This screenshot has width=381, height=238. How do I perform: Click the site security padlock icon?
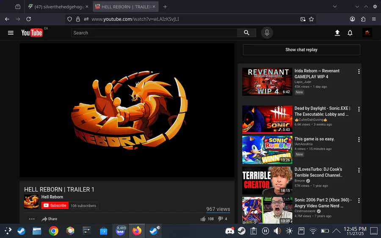coord(78,19)
